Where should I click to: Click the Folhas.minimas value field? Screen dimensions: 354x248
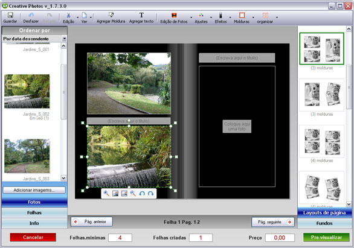(x=120, y=238)
